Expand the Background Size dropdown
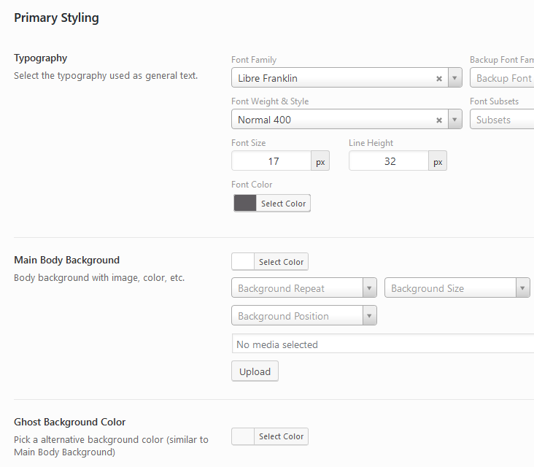This screenshot has height=467, width=534. [522, 288]
